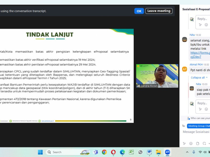Viewport: 210px width, 157px height.
Task: Open the Windows Start menu
Action: (x=40, y=152)
